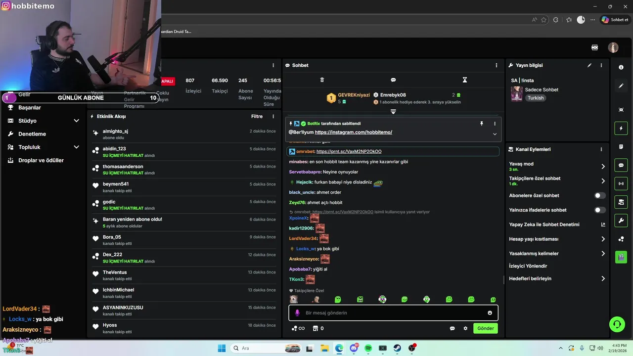This screenshot has height=356, width=633.
Task: Unpin the BotRix pinned message with the pin icon
Action: [x=482, y=124]
